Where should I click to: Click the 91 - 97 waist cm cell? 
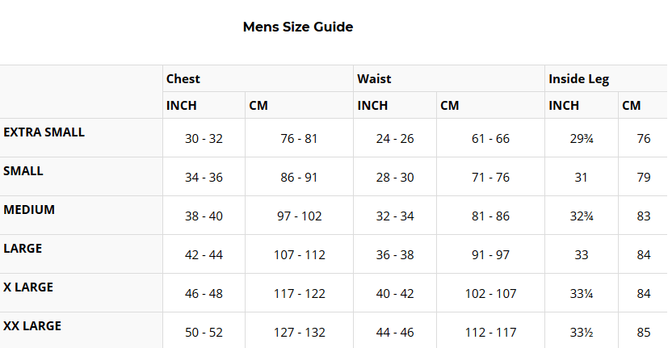(490, 255)
